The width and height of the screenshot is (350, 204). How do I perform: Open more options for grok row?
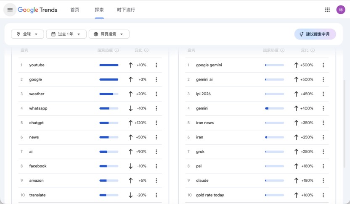(323, 152)
